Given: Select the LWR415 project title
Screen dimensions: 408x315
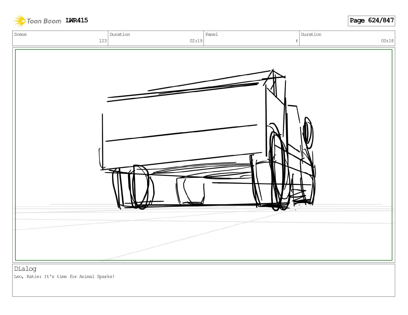Looking at the screenshot, I should click(77, 20).
